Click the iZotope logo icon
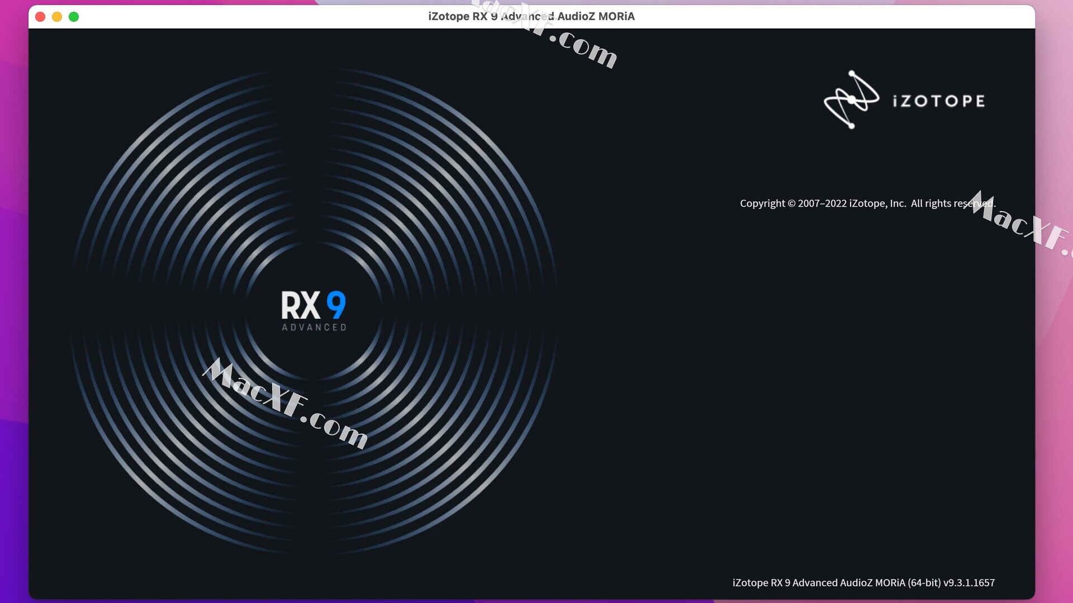 pos(851,99)
